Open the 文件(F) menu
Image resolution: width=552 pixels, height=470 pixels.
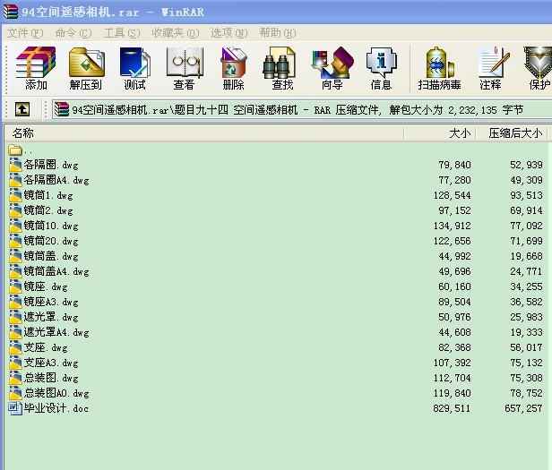(x=24, y=33)
